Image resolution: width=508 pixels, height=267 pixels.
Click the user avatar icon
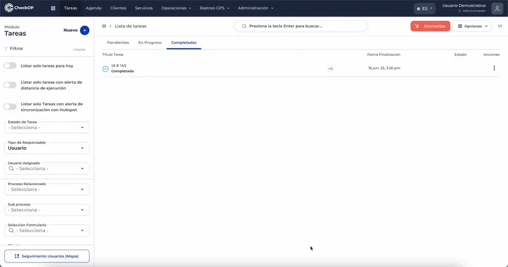[x=497, y=8]
